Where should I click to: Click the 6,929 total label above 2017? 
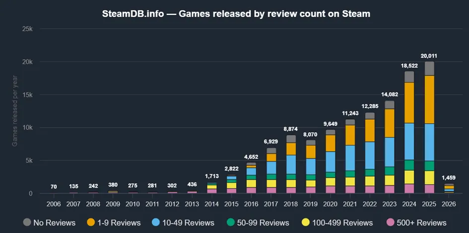[x=271, y=142]
